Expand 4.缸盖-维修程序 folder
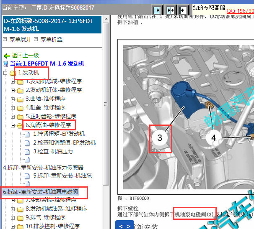254x229 pixels. (x=13, y=108)
